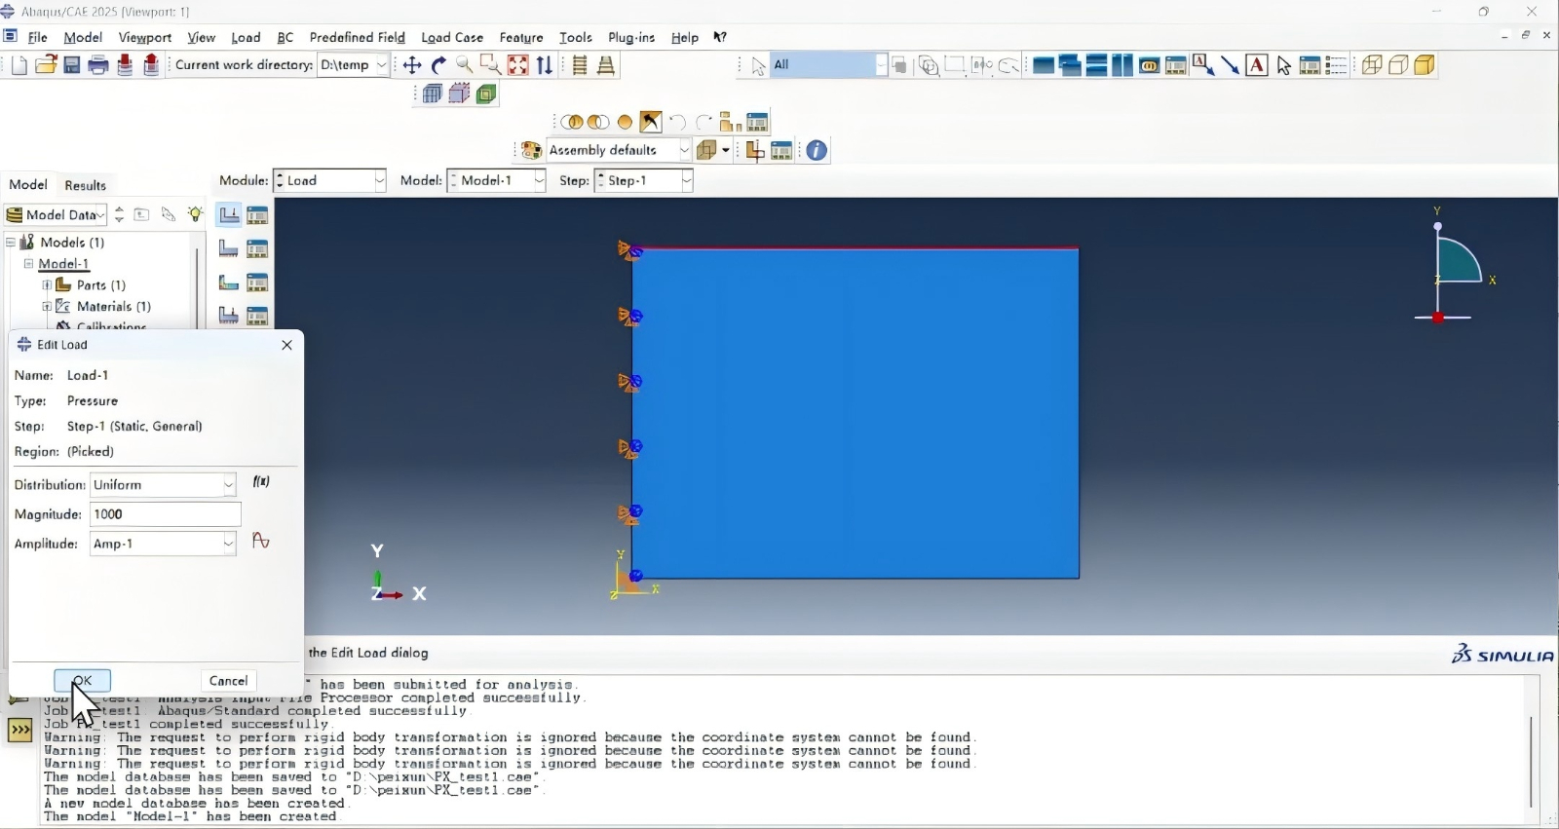Open the Load menu
The height and width of the screenshot is (829, 1559).
[x=246, y=37]
